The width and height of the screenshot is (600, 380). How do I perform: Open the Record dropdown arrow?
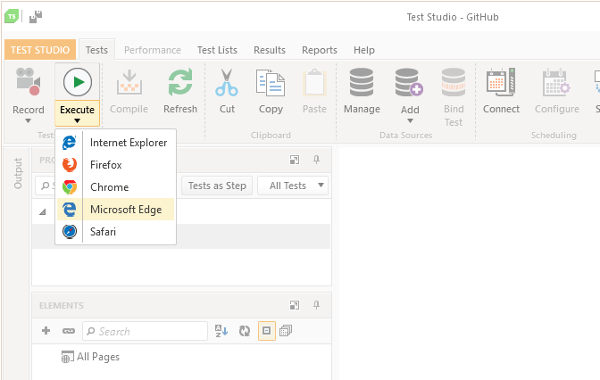pos(28,120)
